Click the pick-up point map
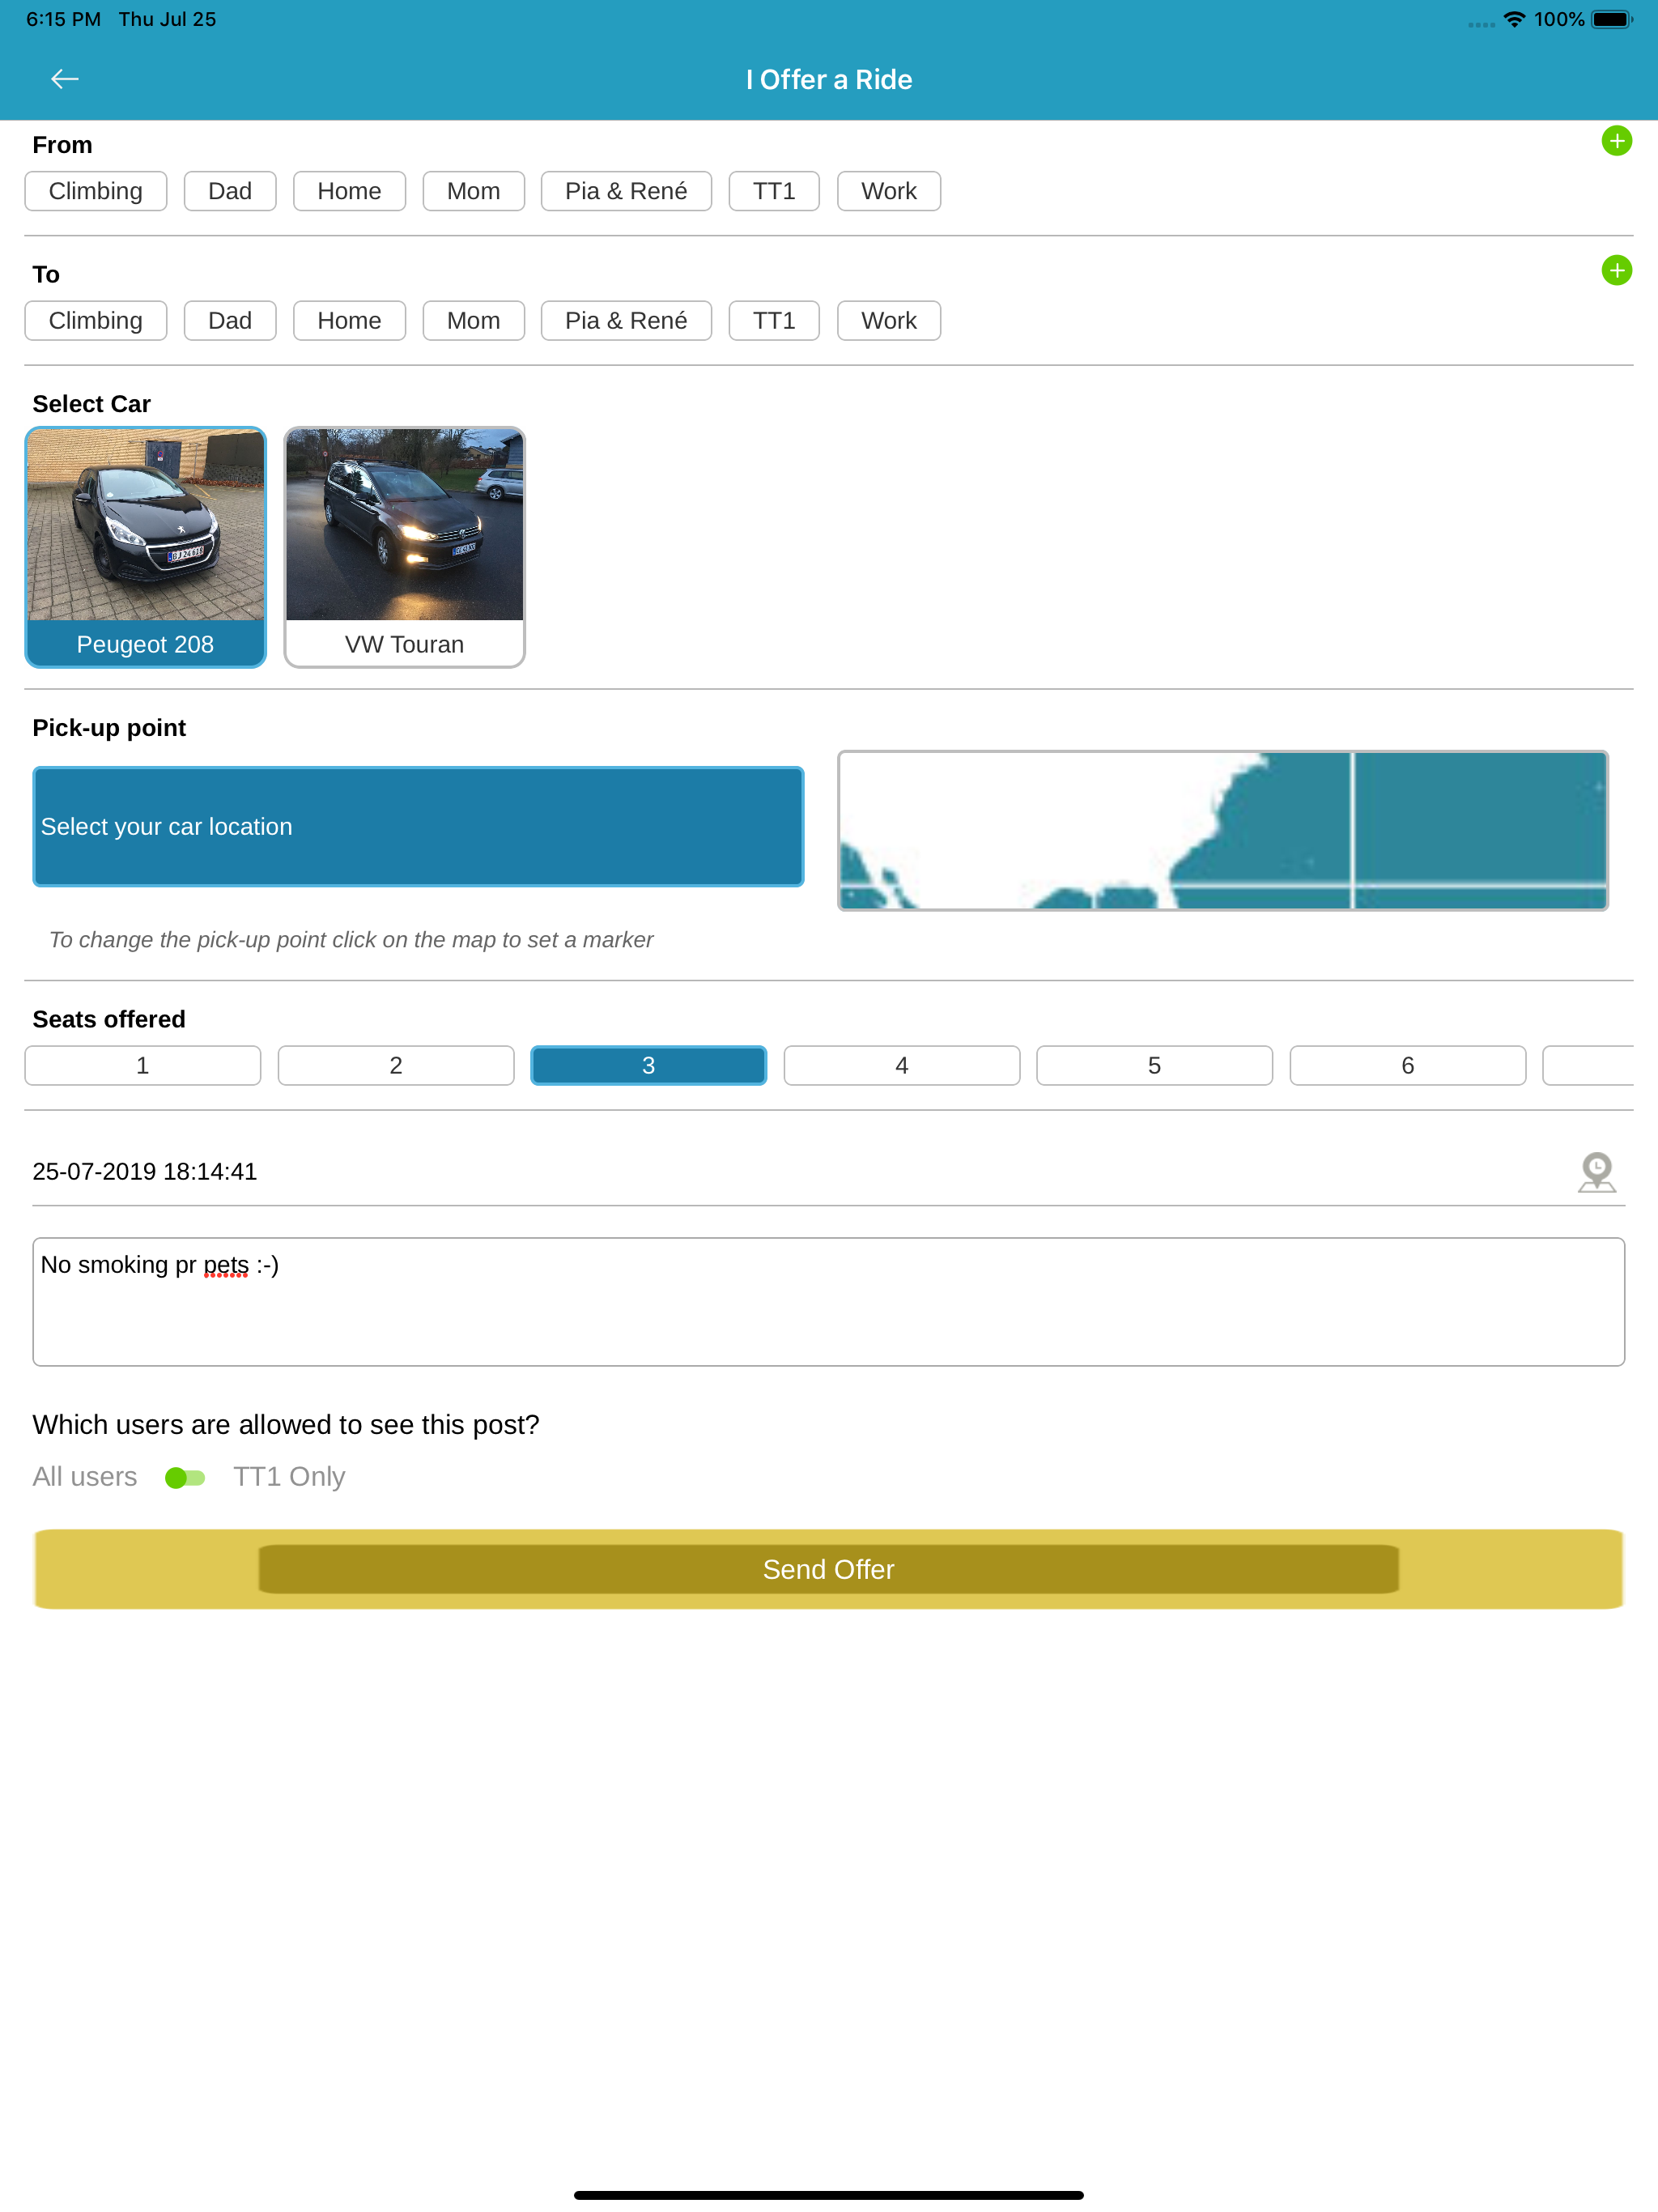This screenshot has height=2212, width=1658. pos(1222,830)
